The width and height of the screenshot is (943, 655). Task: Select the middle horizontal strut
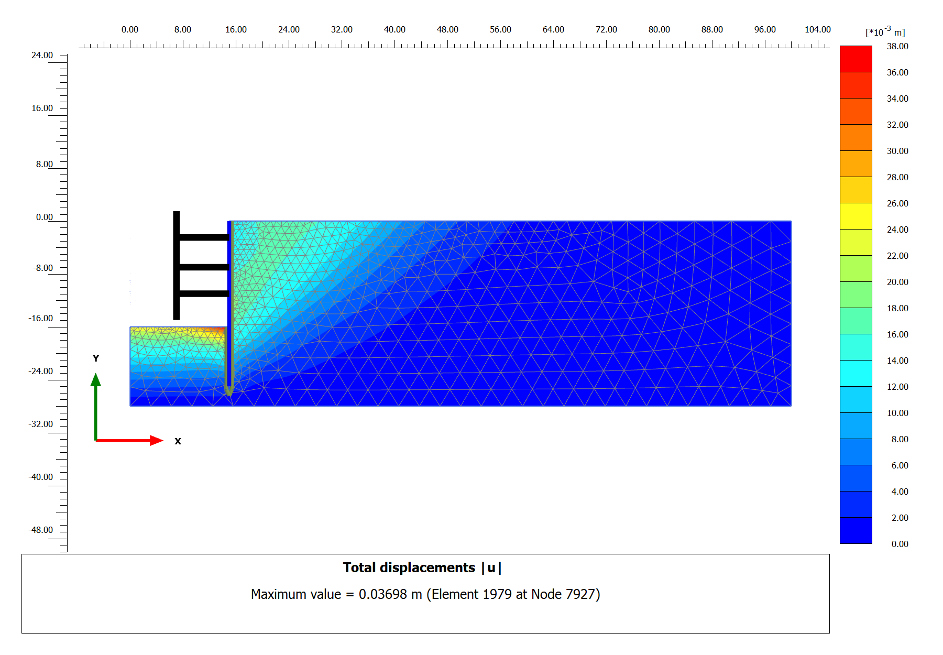pos(203,267)
